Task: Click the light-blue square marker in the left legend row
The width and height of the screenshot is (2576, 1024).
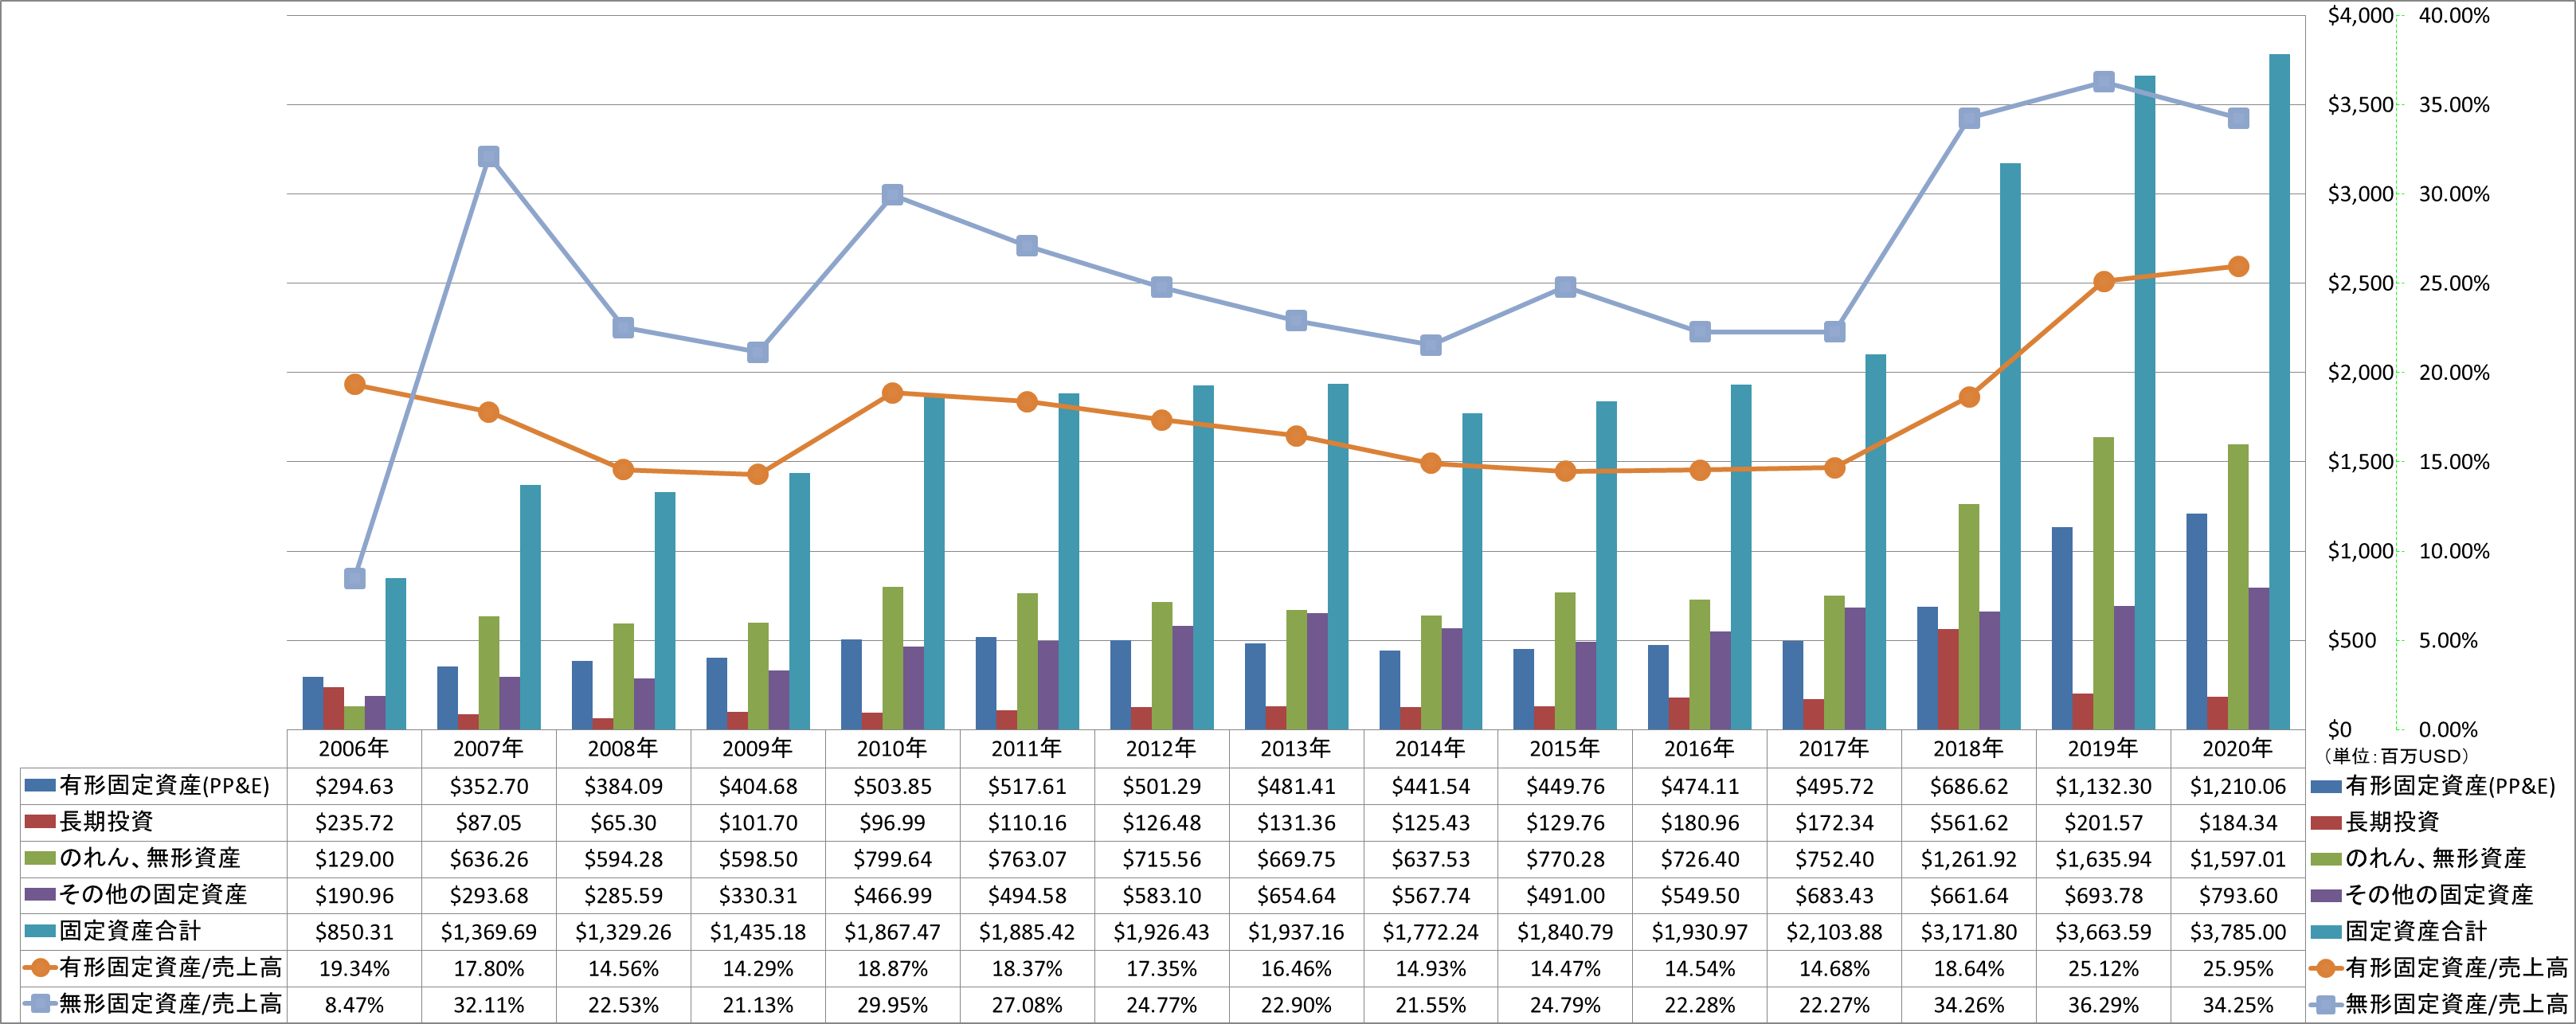Action: [x=40, y=1004]
